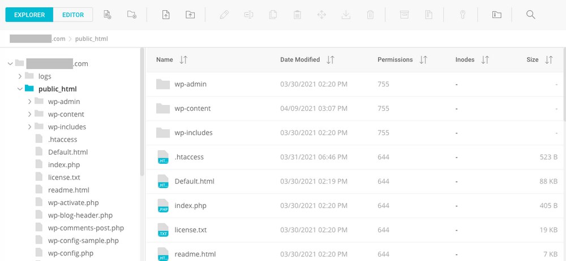Select readme.html in sidebar tree
Image resolution: width=566 pixels, height=261 pixels.
(68, 190)
